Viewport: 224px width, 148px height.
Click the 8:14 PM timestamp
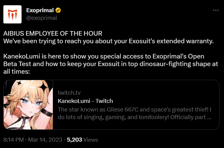(x=13, y=139)
